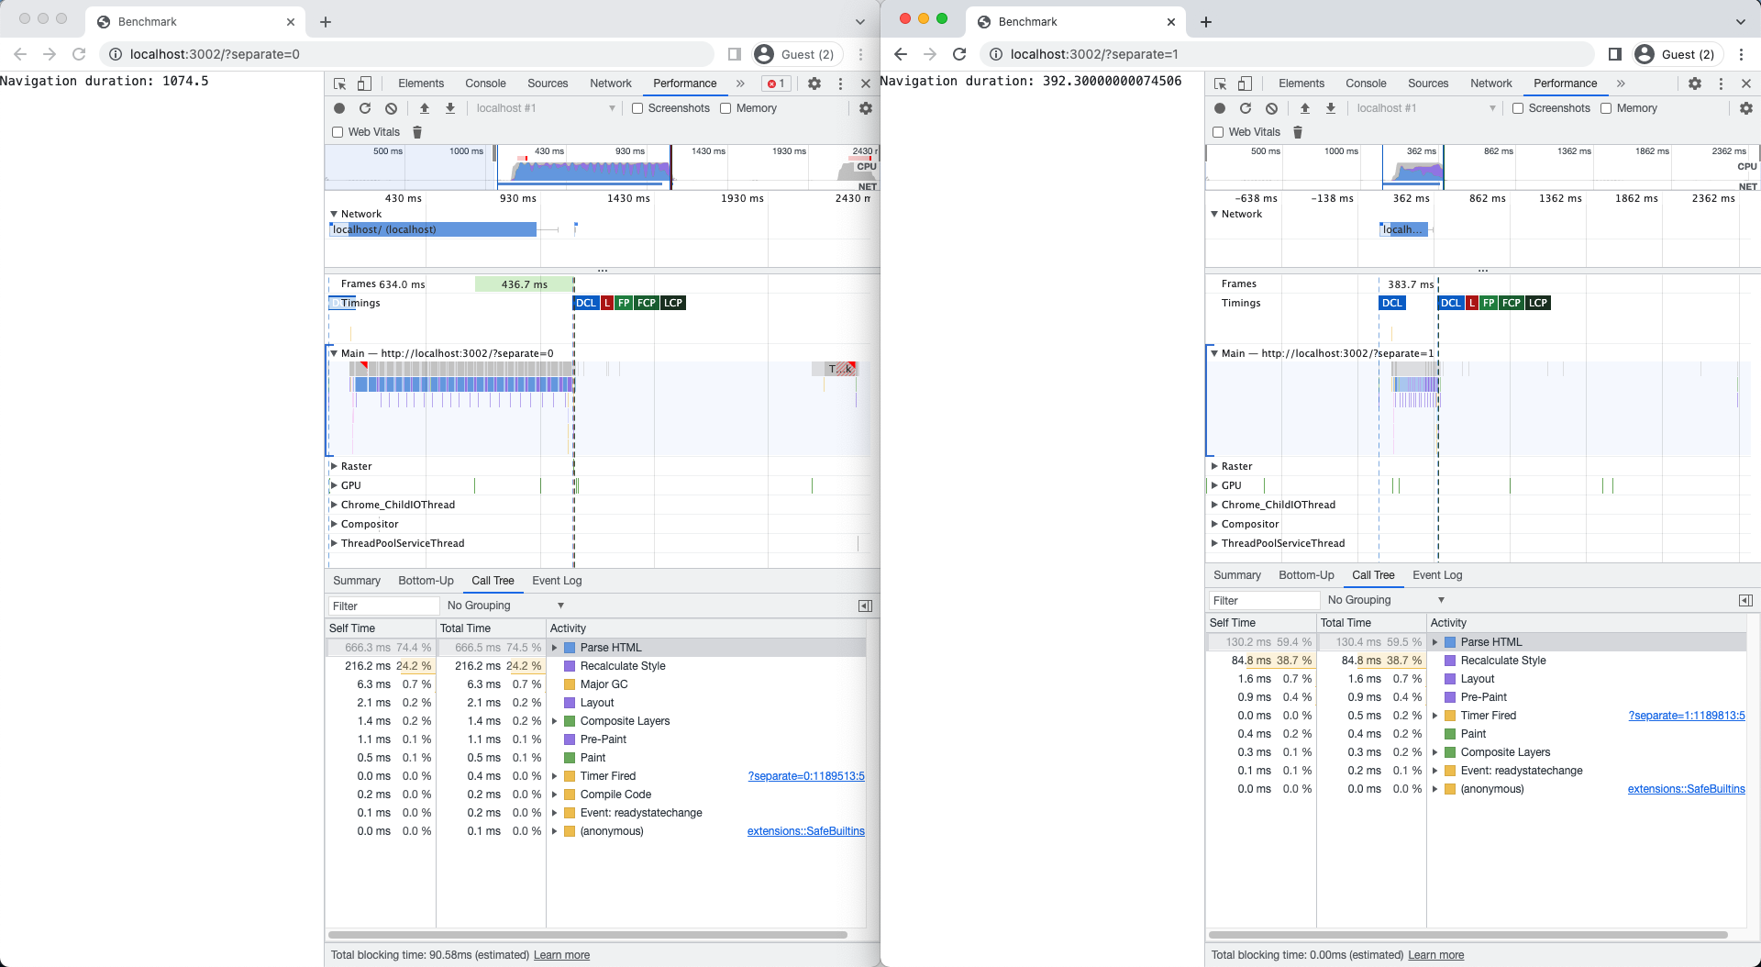Clear the recording in left Performance panel

[391, 108]
